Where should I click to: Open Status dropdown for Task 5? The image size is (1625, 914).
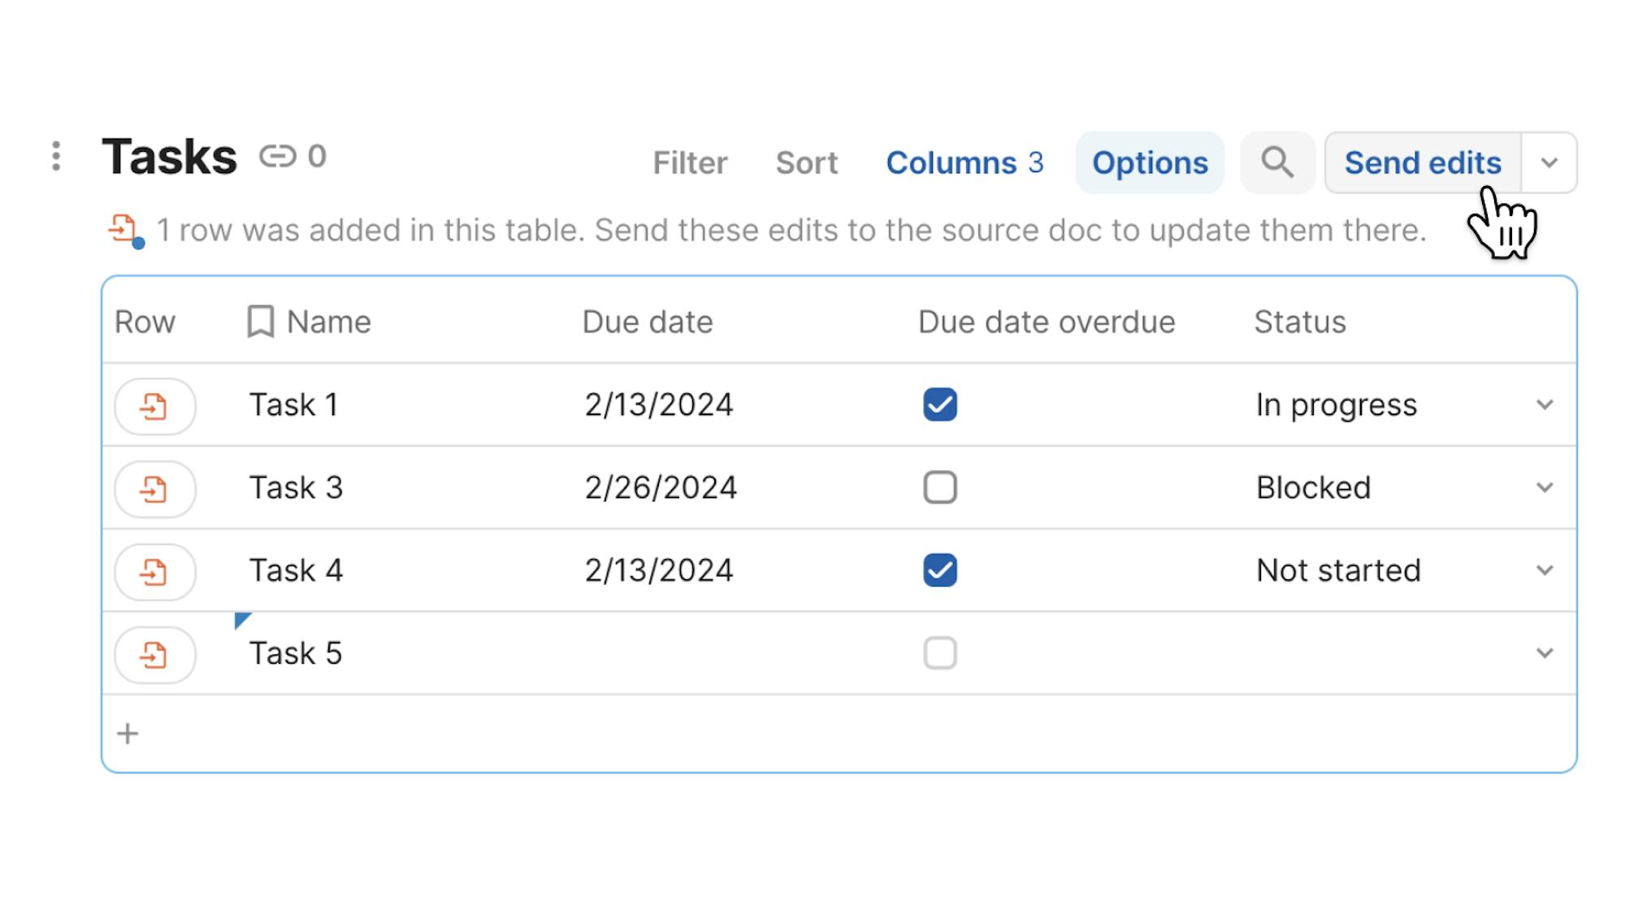tap(1544, 653)
